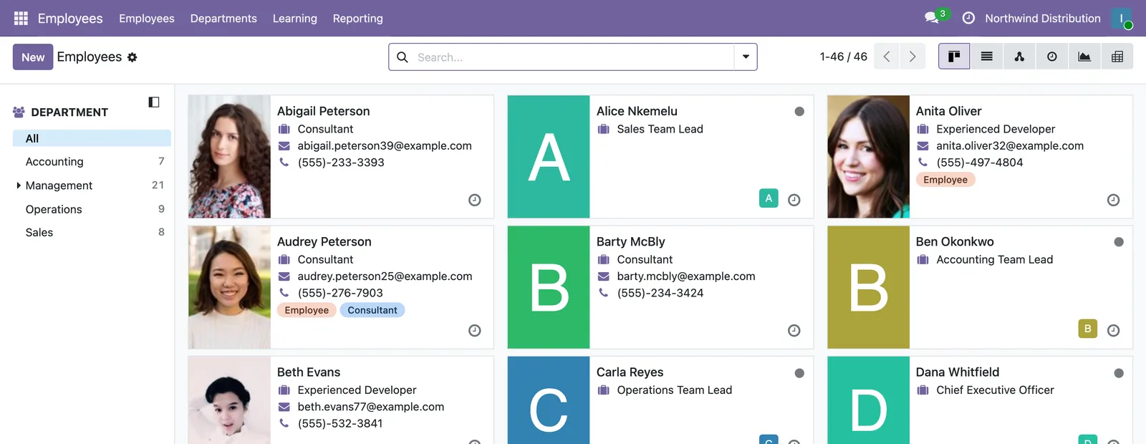Open the search options dropdown arrow
This screenshot has height=444, width=1146.
pyautogui.click(x=746, y=57)
